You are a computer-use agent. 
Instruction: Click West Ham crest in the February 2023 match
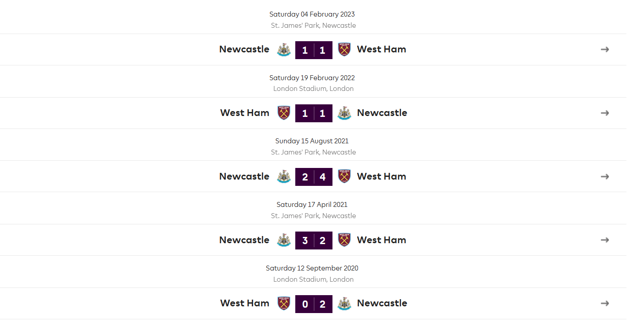coord(344,50)
